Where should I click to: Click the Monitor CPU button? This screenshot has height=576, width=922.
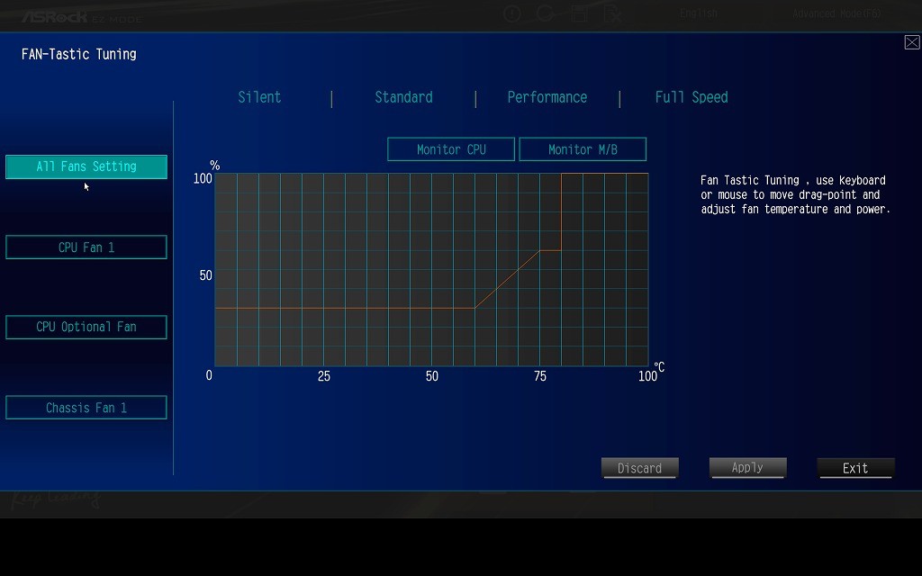click(451, 149)
